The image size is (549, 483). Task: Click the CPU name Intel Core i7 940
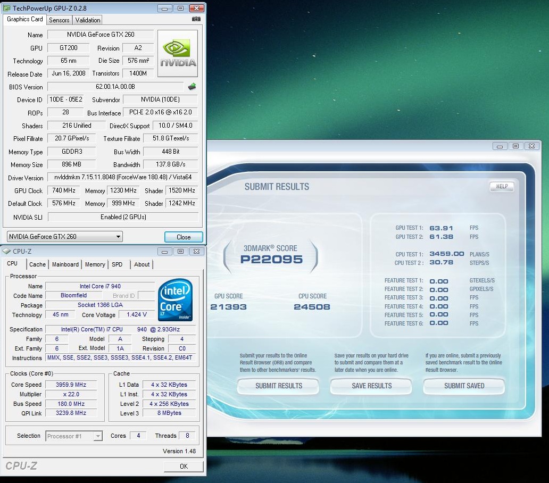[x=100, y=286]
